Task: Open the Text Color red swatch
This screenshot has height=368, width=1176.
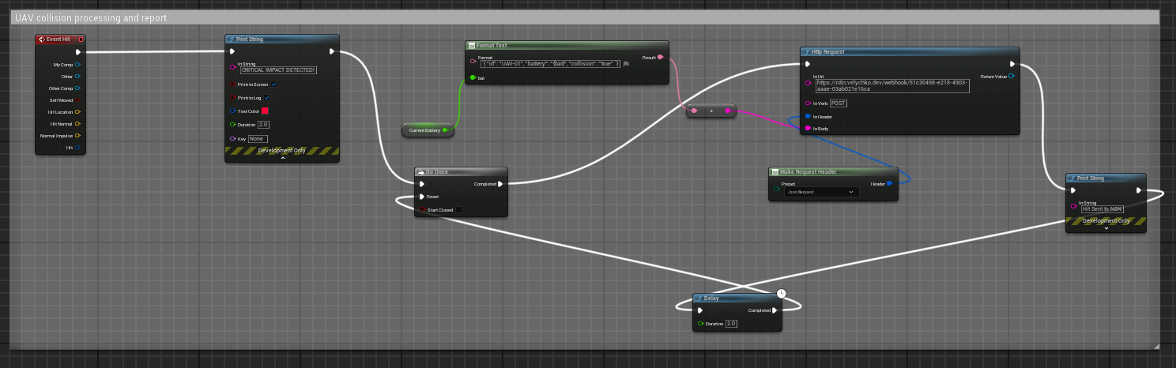Action: point(266,111)
